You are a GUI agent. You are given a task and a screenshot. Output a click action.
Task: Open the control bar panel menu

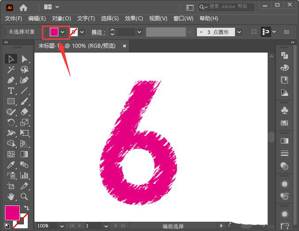pyautogui.click(x=287, y=32)
